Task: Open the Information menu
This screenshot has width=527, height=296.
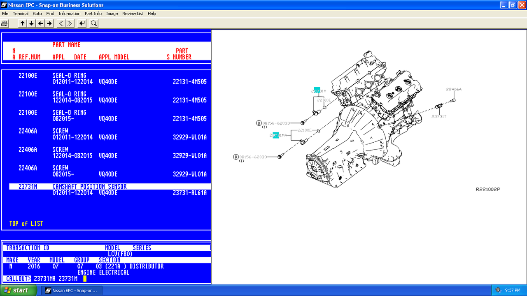Action: (x=70, y=14)
